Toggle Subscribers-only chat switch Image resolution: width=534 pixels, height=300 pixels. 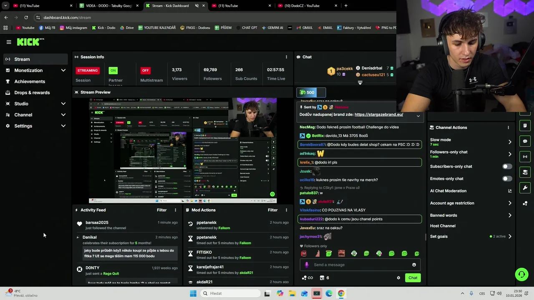507,166
